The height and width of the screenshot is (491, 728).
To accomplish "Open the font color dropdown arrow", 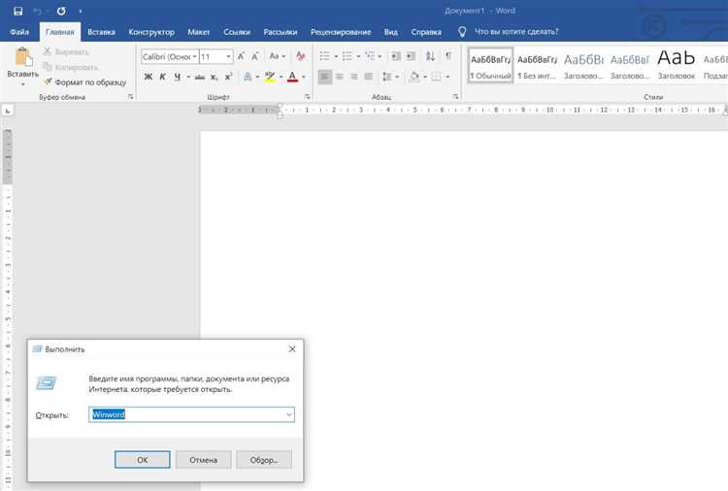I will 304,77.
